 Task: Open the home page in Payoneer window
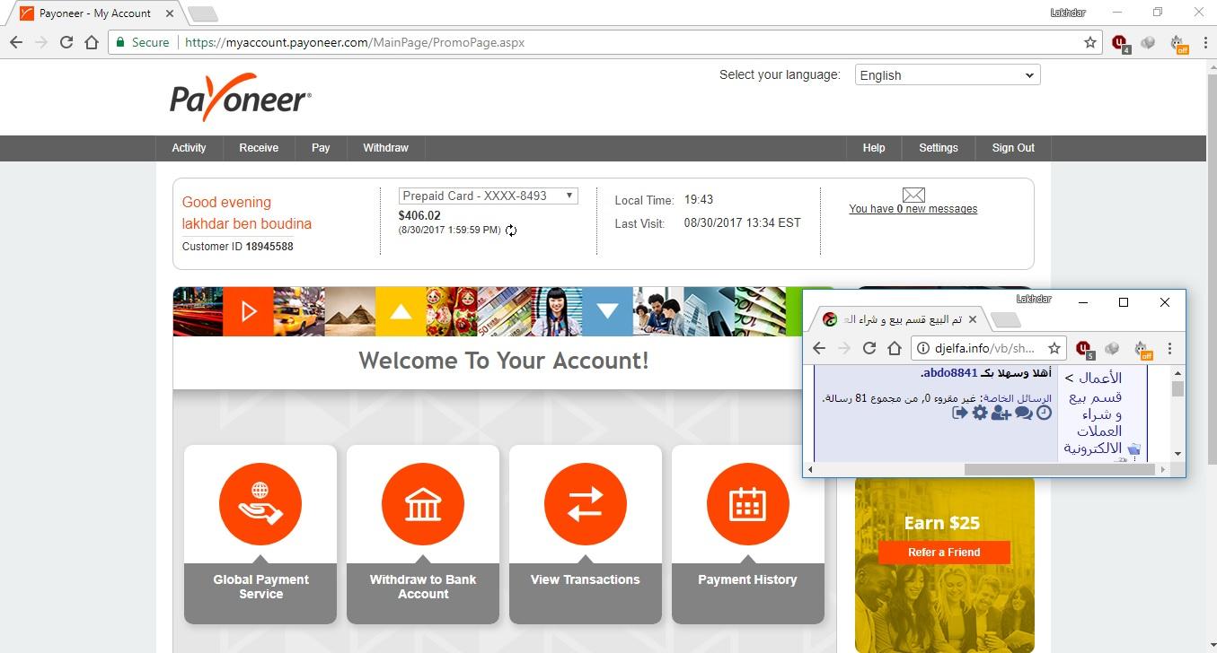tap(92, 42)
